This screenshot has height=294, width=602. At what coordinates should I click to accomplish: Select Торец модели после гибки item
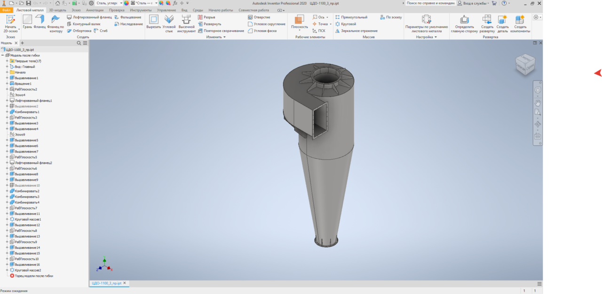tap(33, 276)
